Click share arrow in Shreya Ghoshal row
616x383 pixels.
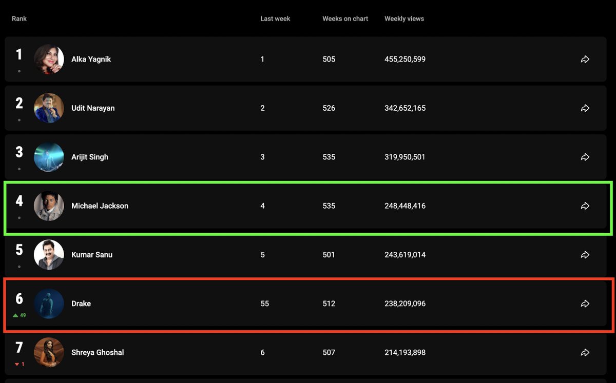585,352
